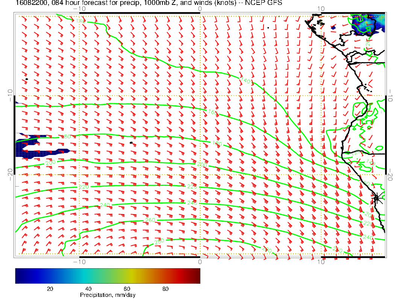The height and width of the screenshot is (307, 397).
Task: Click the 280 contour label
Action: [x=160, y=241]
